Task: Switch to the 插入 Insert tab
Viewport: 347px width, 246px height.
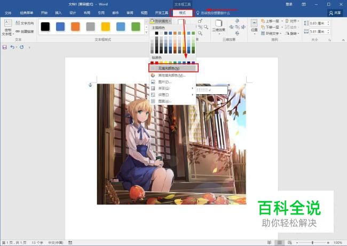Action: (58, 13)
